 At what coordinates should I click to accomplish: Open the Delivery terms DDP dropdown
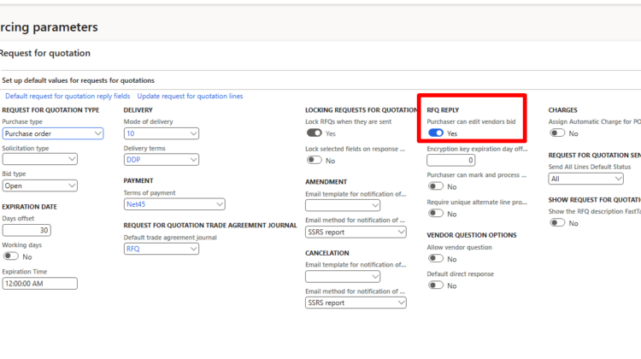click(x=162, y=159)
